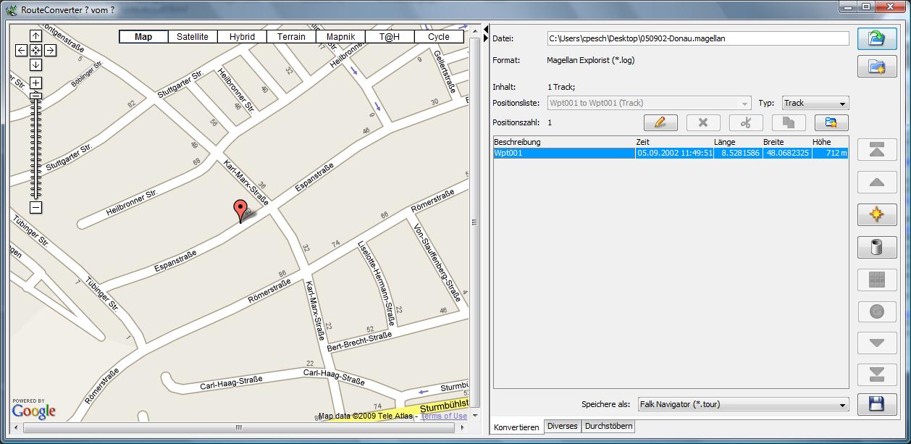This screenshot has height=444, width=911.
Task: Select the Wpt001 row in position table
Action: [565, 154]
